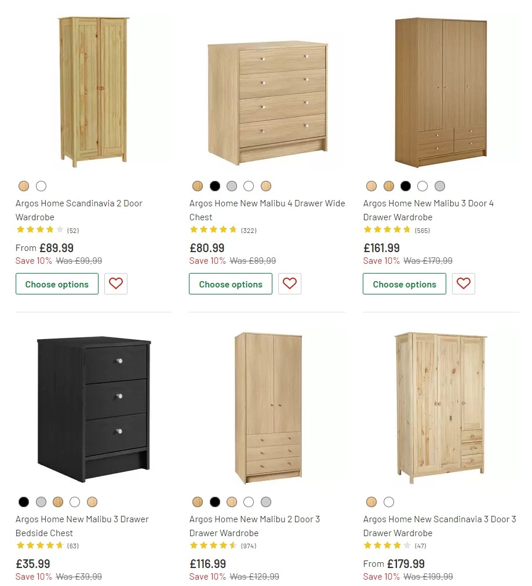
Task: Click Choose options for 3 Door 4 Drawer Wardrobe
Action: (x=404, y=283)
